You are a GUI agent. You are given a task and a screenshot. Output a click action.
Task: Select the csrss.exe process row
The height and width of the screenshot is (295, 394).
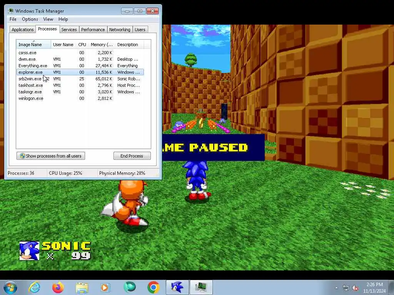click(x=80, y=53)
